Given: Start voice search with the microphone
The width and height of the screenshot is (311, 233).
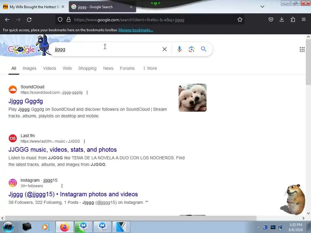Looking at the screenshot, I should [179, 49].
